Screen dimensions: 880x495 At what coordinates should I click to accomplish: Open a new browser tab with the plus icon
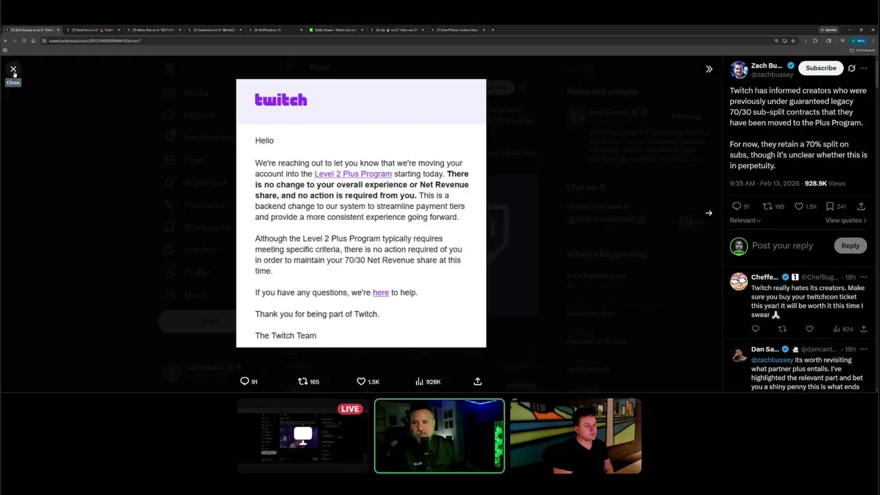(x=493, y=30)
